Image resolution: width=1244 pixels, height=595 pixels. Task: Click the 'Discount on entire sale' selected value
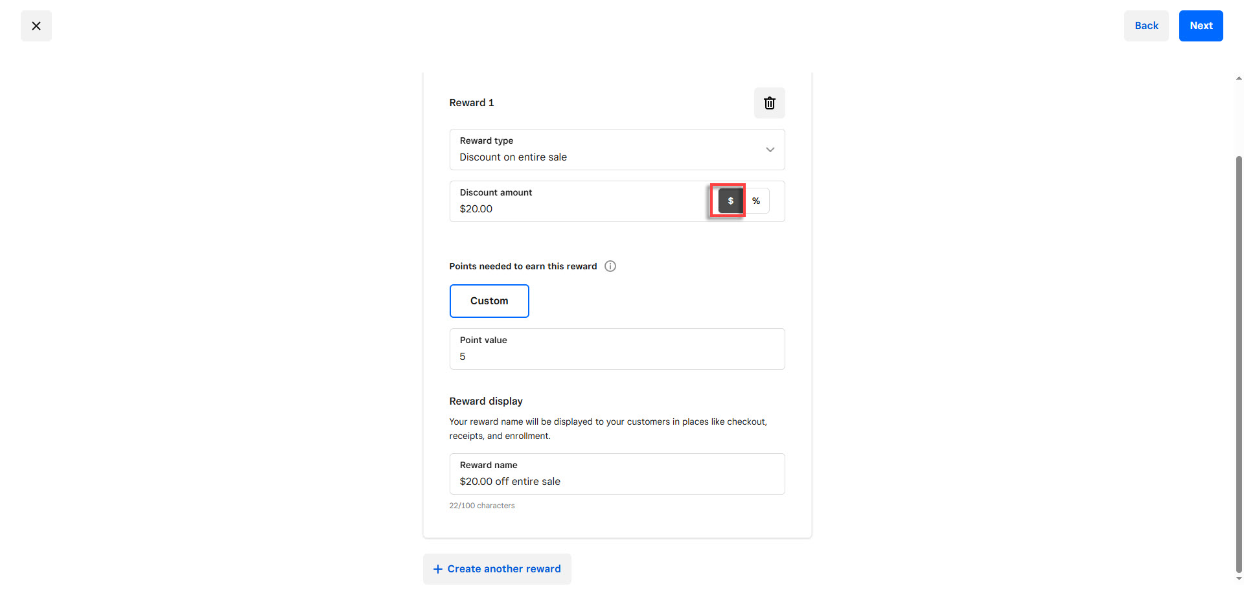click(x=513, y=157)
